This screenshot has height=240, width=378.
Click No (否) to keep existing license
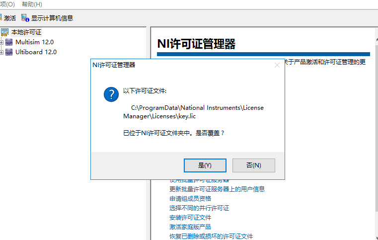click(x=254, y=165)
